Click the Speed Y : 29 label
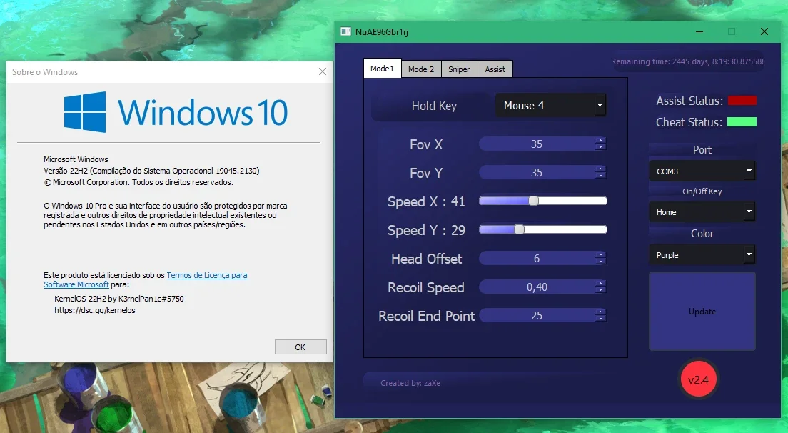The image size is (788, 433). pos(426,230)
